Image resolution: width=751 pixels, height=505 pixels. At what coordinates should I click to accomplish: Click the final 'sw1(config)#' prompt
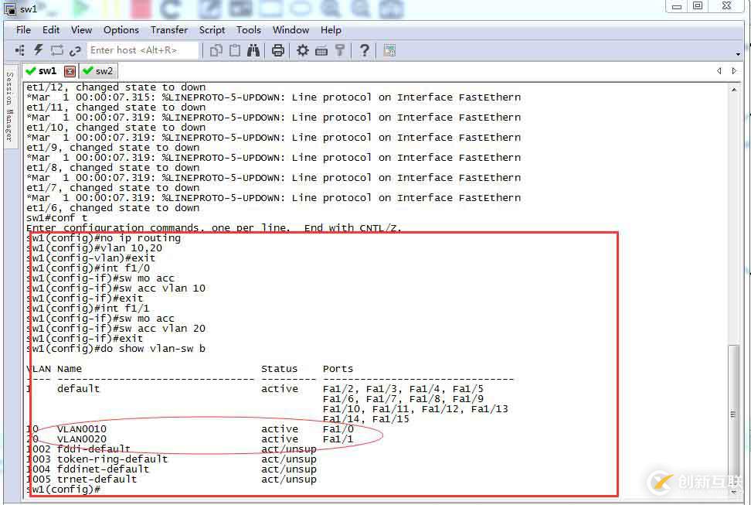click(x=63, y=490)
